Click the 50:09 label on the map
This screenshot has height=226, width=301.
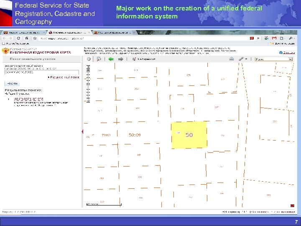pos(135,135)
